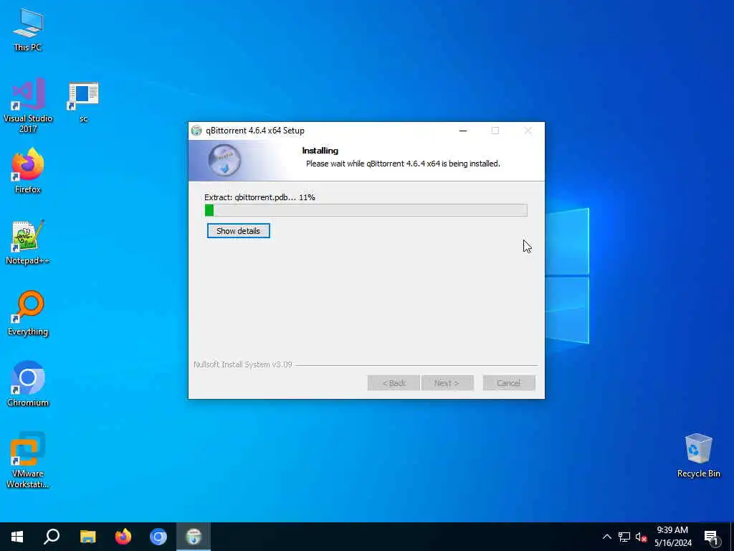Click qBittorrent icon in setup title bar
Screen dimensions: 734x551
(196, 131)
